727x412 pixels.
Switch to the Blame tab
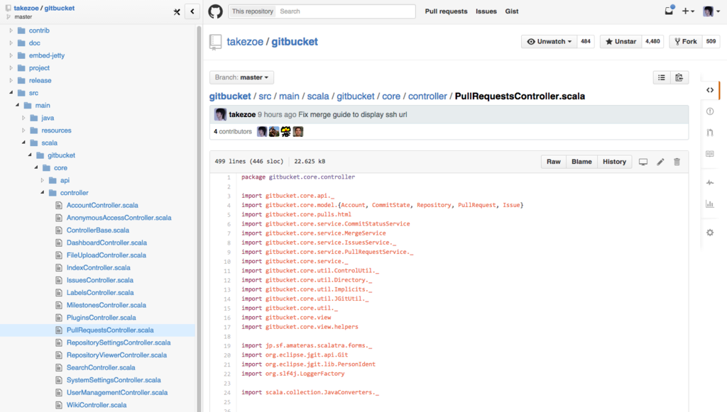coord(581,161)
